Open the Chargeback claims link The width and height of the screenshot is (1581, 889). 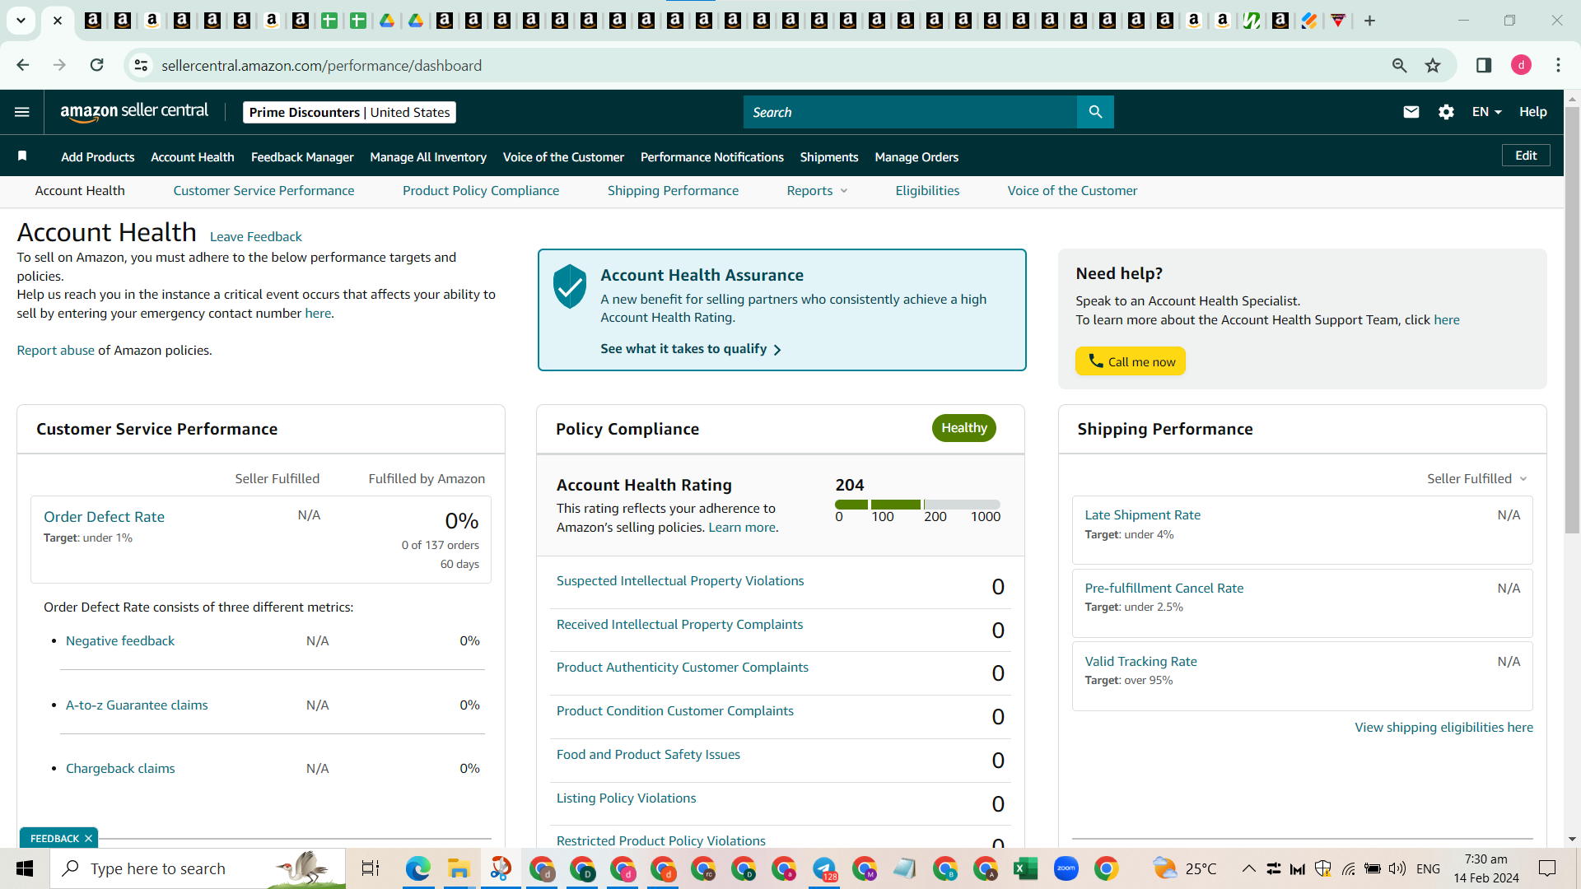coord(120,769)
